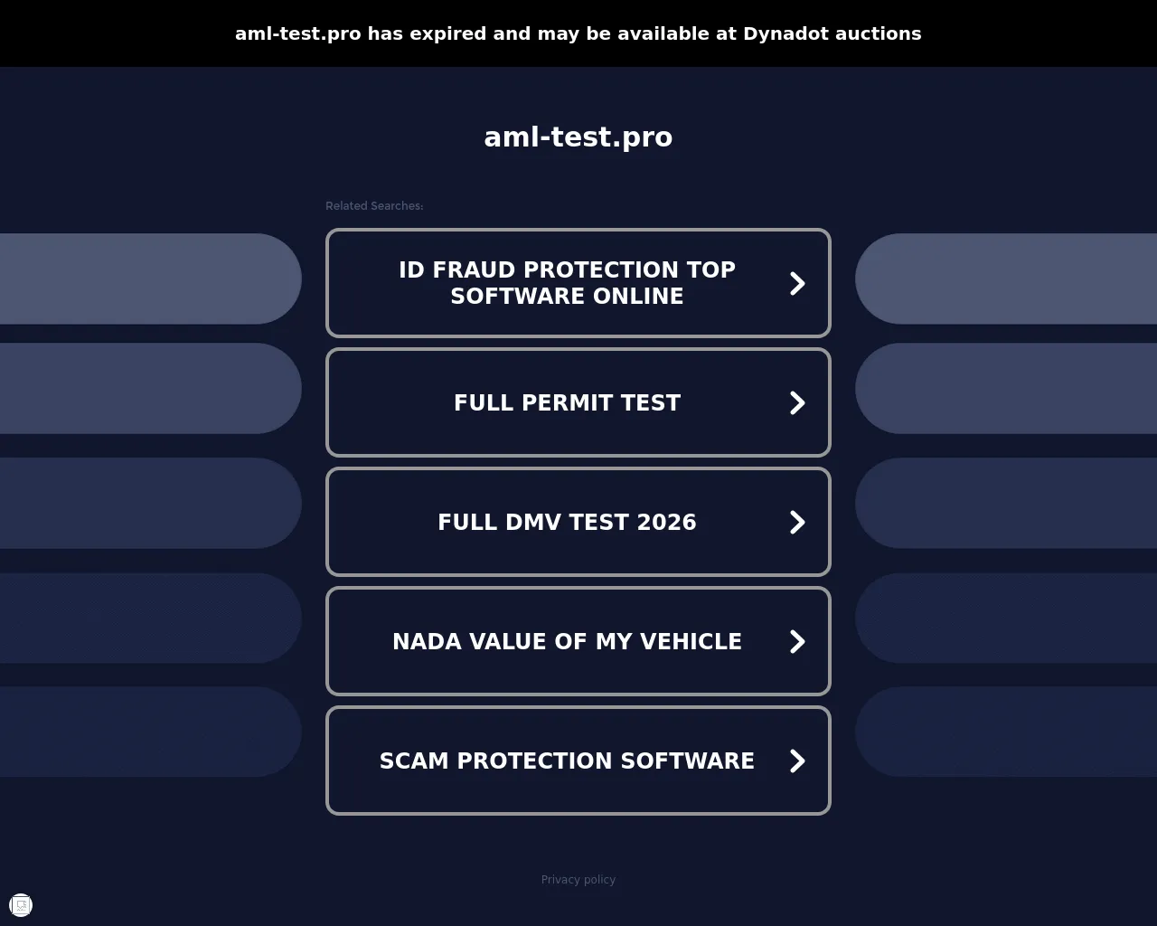This screenshot has height=926, width=1157.
Task: Click the arrow beside Full DMV Test 2026
Action: tap(797, 522)
